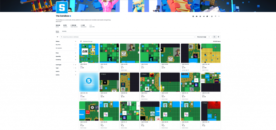Open the Telegram link icon
The width and height of the screenshot is (276, 130).
(x=204, y=16)
